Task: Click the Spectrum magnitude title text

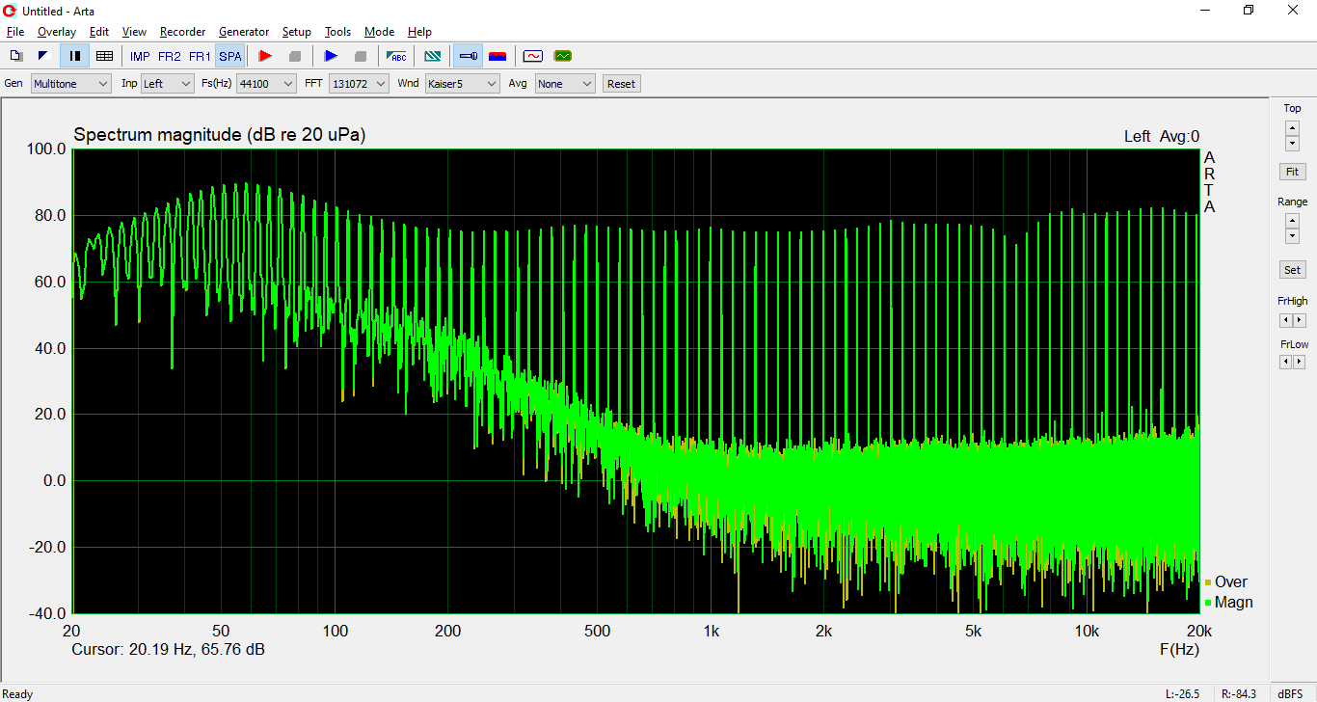Action: click(219, 135)
